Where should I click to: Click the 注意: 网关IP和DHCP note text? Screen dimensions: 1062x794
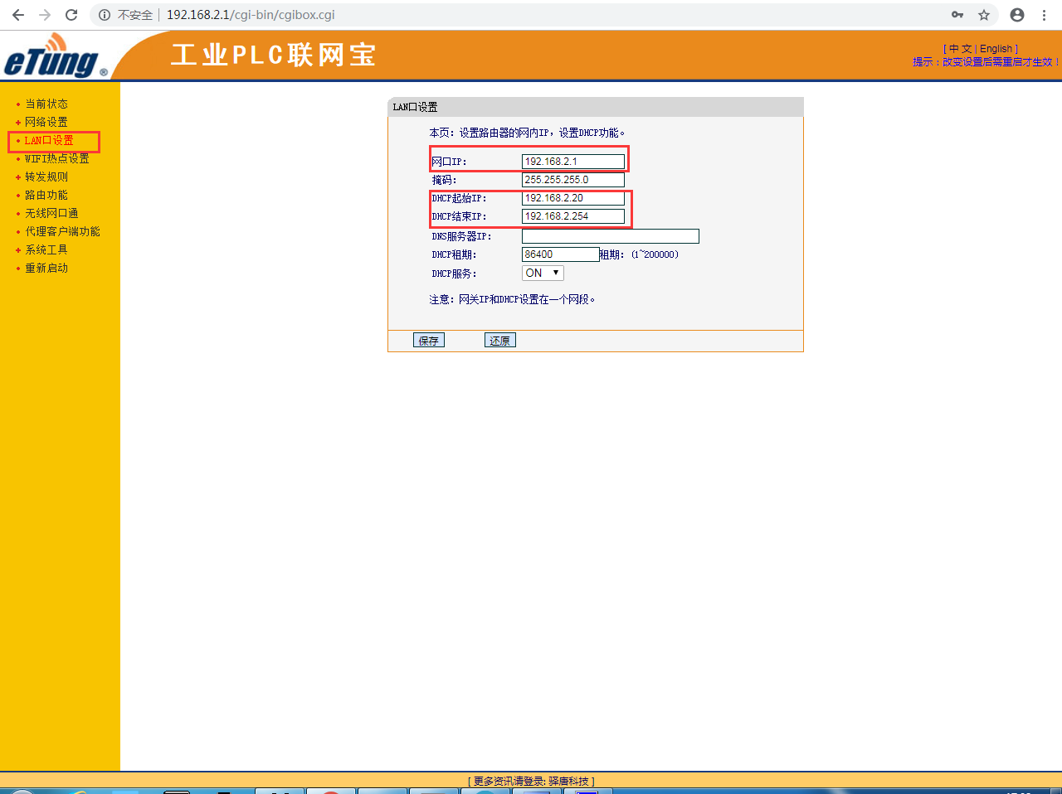pyautogui.click(x=512, y=299)
